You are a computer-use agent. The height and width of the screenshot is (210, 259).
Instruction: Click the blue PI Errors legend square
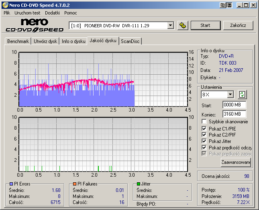point(11,184)
